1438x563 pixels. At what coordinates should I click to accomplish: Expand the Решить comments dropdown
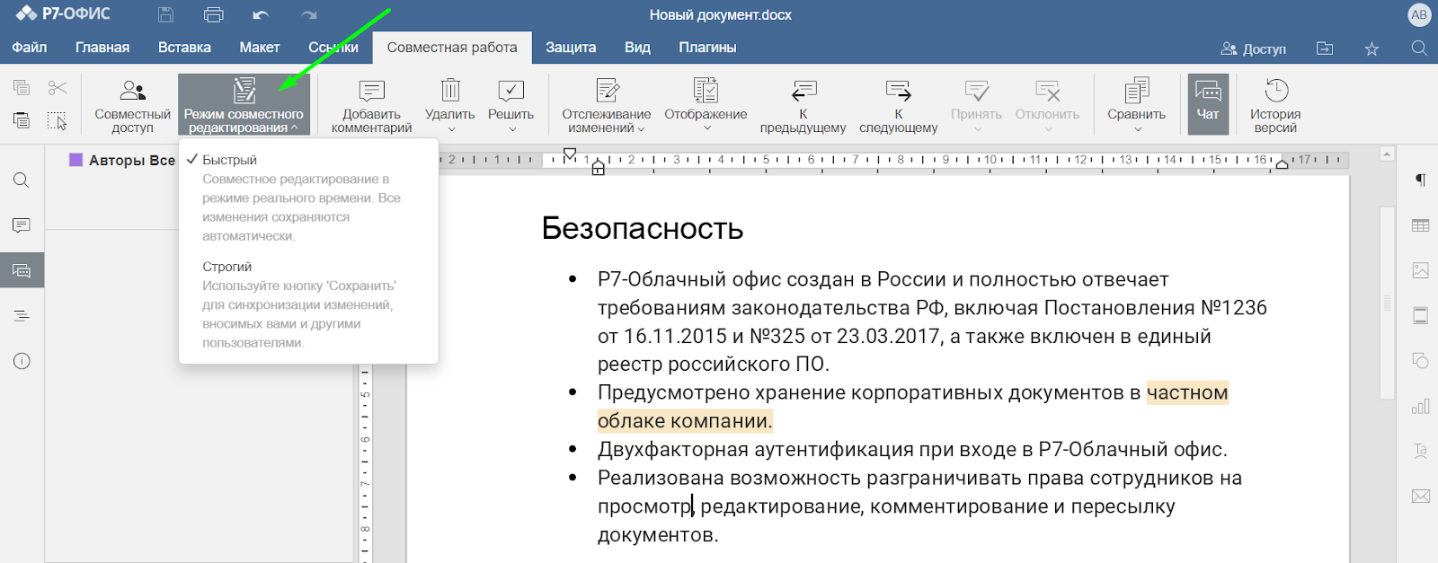511,129
